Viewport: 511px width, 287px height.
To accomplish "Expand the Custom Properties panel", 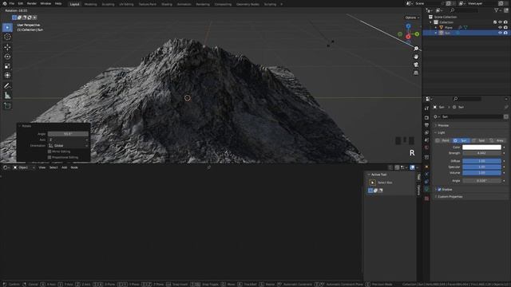I will tap(450, 197).
